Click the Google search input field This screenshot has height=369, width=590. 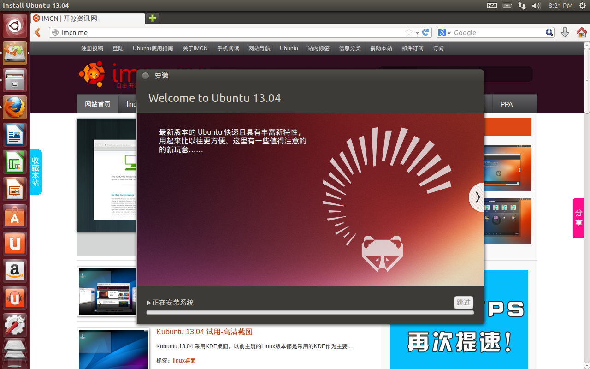498,32
